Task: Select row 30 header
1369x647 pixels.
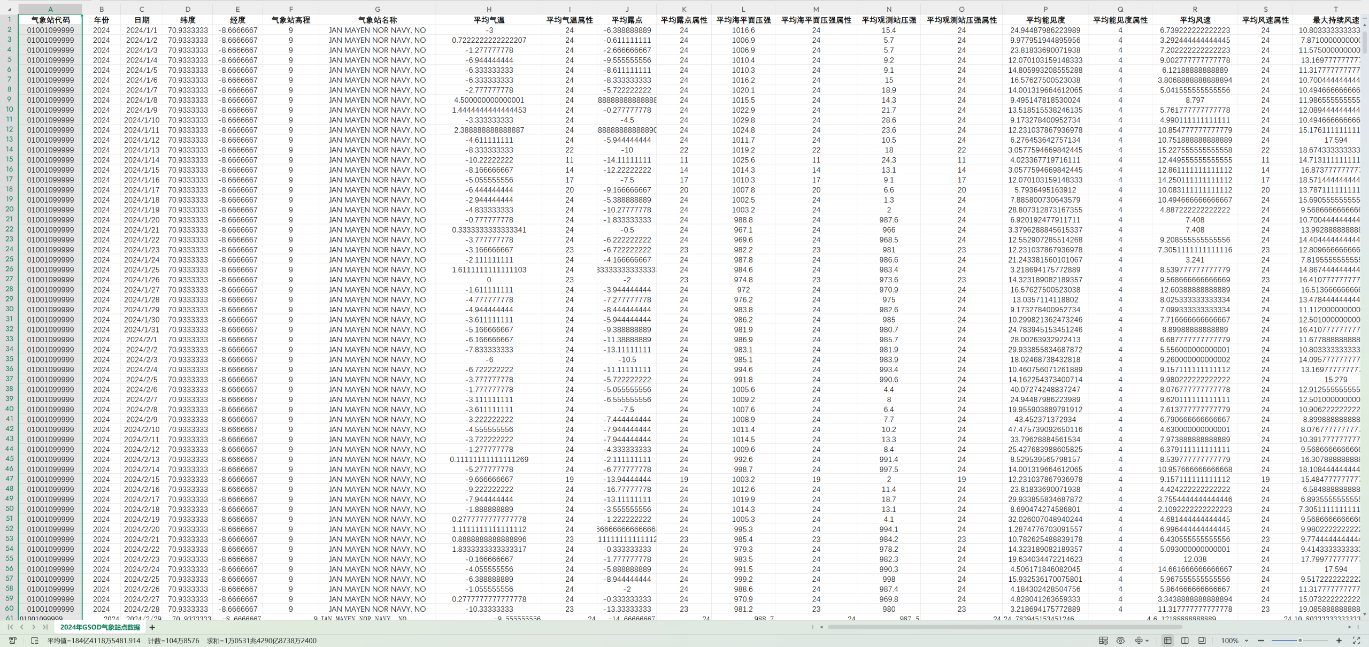Action: (x=9, y=309)
